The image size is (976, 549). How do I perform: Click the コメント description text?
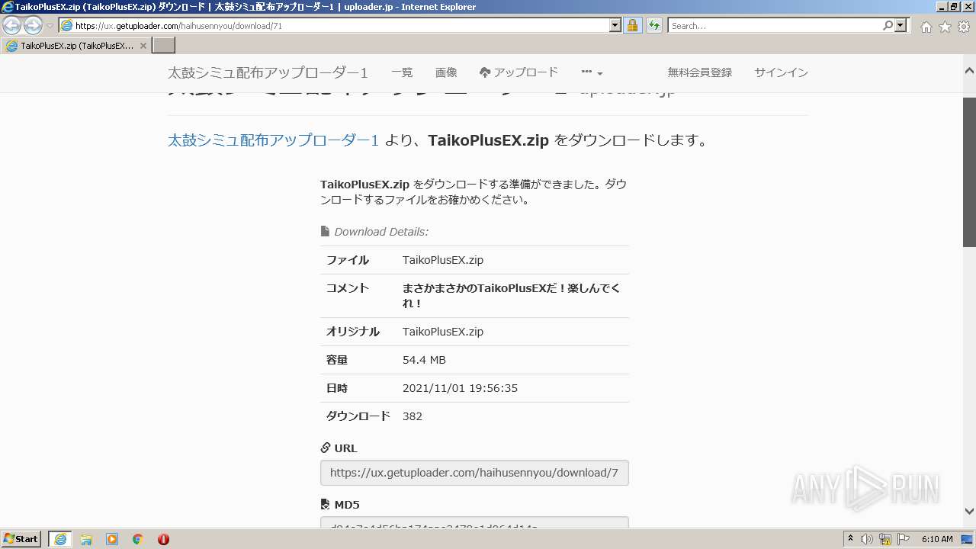(x=511, y=296)
